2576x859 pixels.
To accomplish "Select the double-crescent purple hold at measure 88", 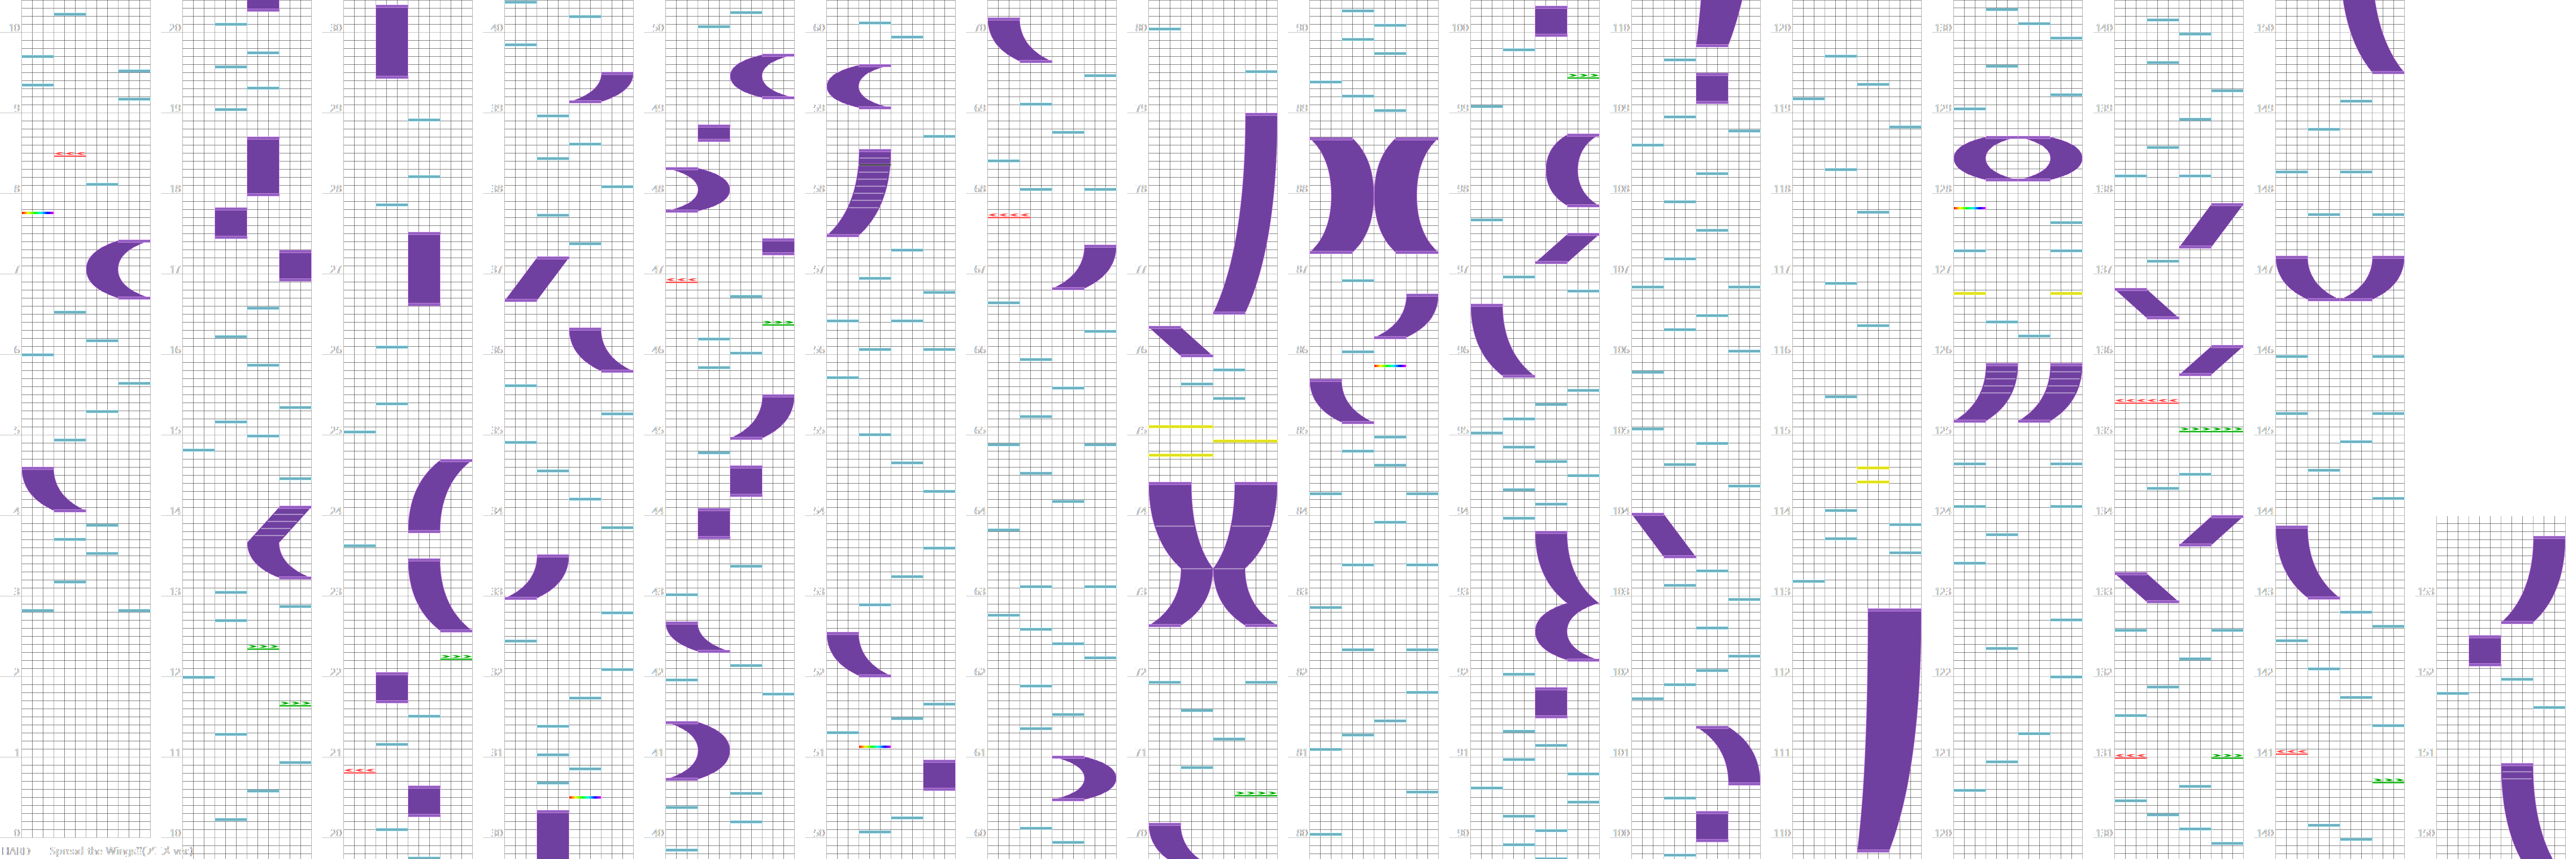I will tap(1374, 195).
